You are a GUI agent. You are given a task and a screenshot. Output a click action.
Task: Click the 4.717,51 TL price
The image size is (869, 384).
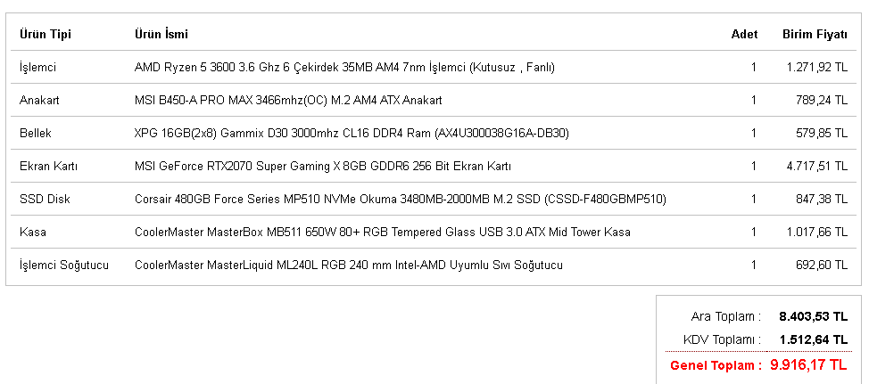(816, 166)
